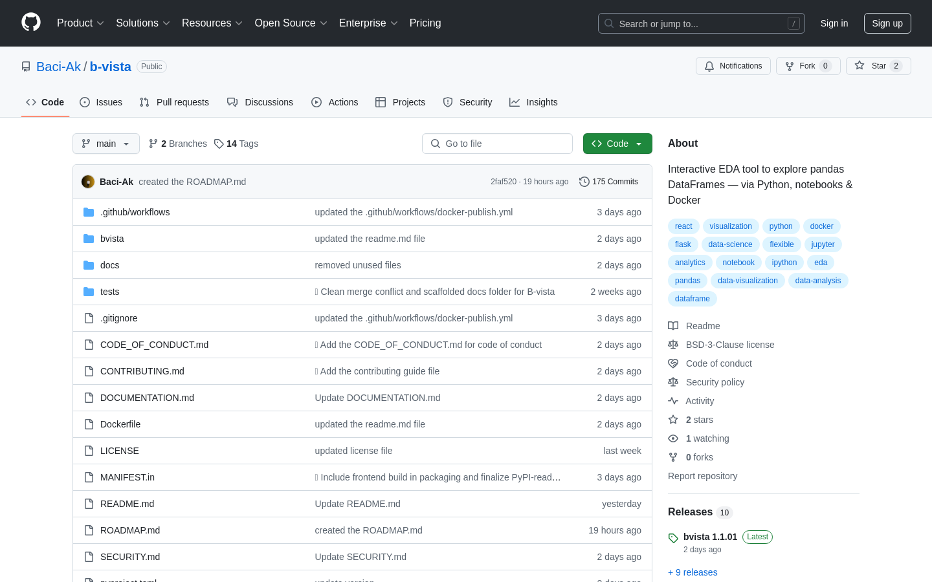Open the MANIFEST.in file
932x582 pixels.
128,477
